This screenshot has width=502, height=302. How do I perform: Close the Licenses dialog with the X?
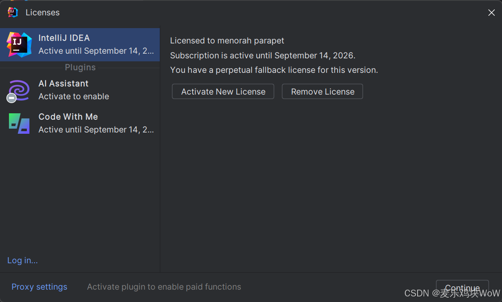491,12
